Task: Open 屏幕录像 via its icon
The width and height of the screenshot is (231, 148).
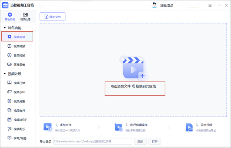Action: coord(9,65)
